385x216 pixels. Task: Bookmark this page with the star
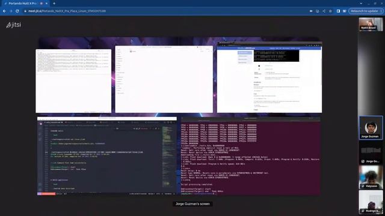click(330, 11)
